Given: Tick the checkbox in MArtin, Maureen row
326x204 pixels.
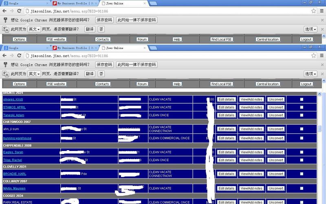Looking at the screenshot, I should (x=302, y=188).
